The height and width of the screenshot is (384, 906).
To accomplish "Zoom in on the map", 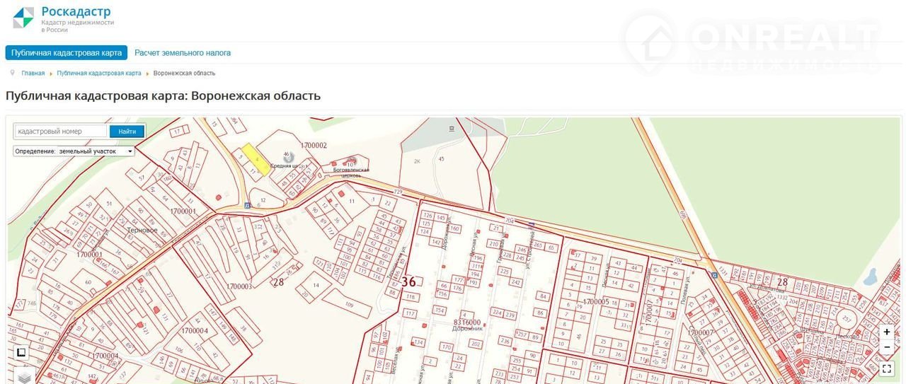I will pyautogui.click(x=887, y=332).
